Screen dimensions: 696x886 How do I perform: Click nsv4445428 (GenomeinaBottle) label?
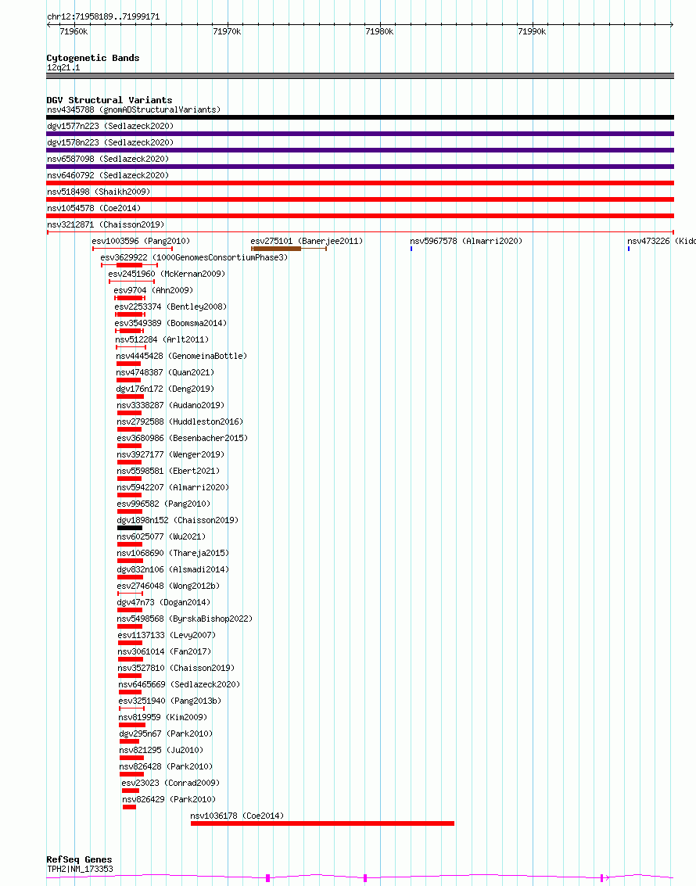pyautogui.click(x=181, y=356)
